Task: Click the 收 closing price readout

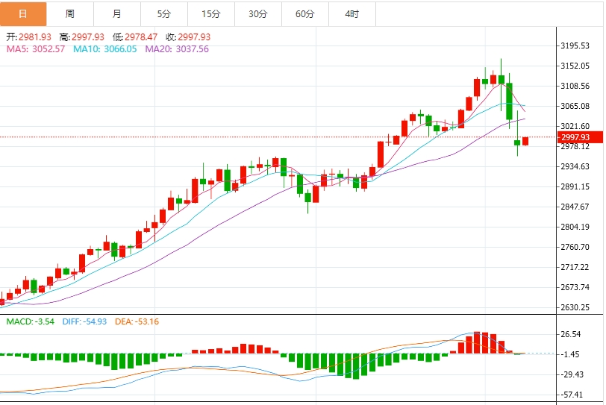Action: click(188, 37)
